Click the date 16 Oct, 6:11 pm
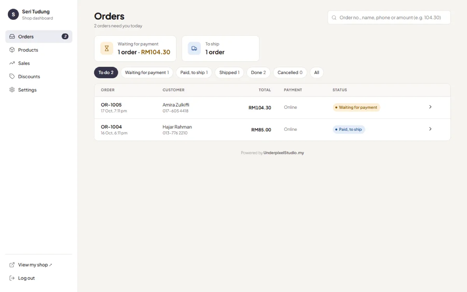This screenshot has height=292, width=467. (x=114, y=133)
